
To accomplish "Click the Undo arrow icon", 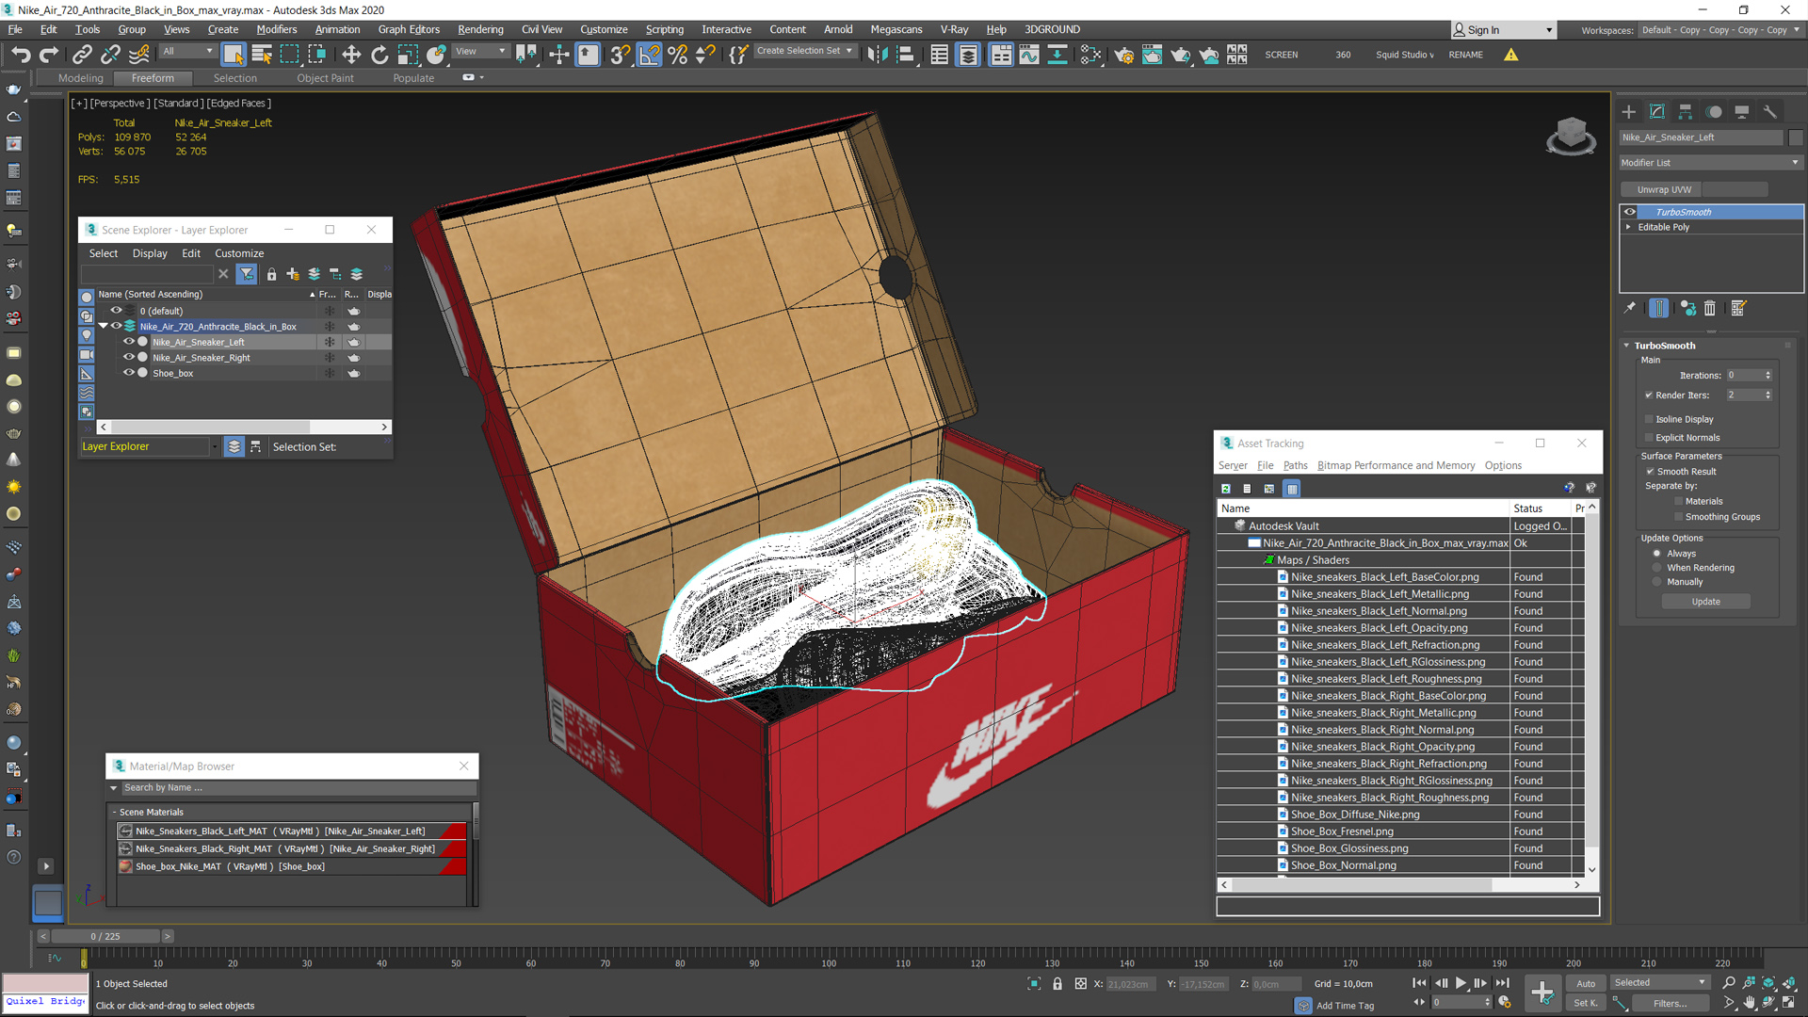I will pos(21,55).
